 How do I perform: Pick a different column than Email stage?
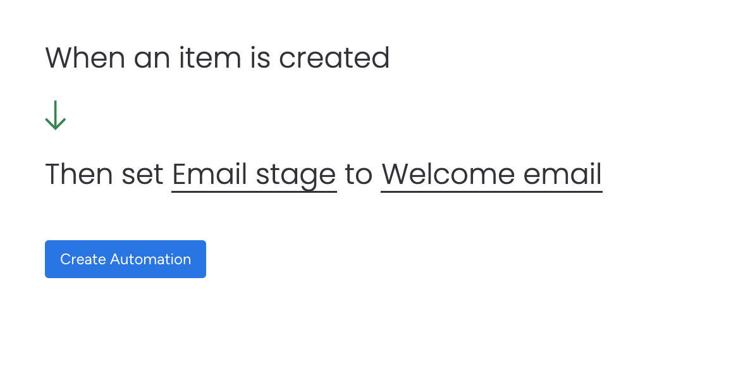coord(254,175)
